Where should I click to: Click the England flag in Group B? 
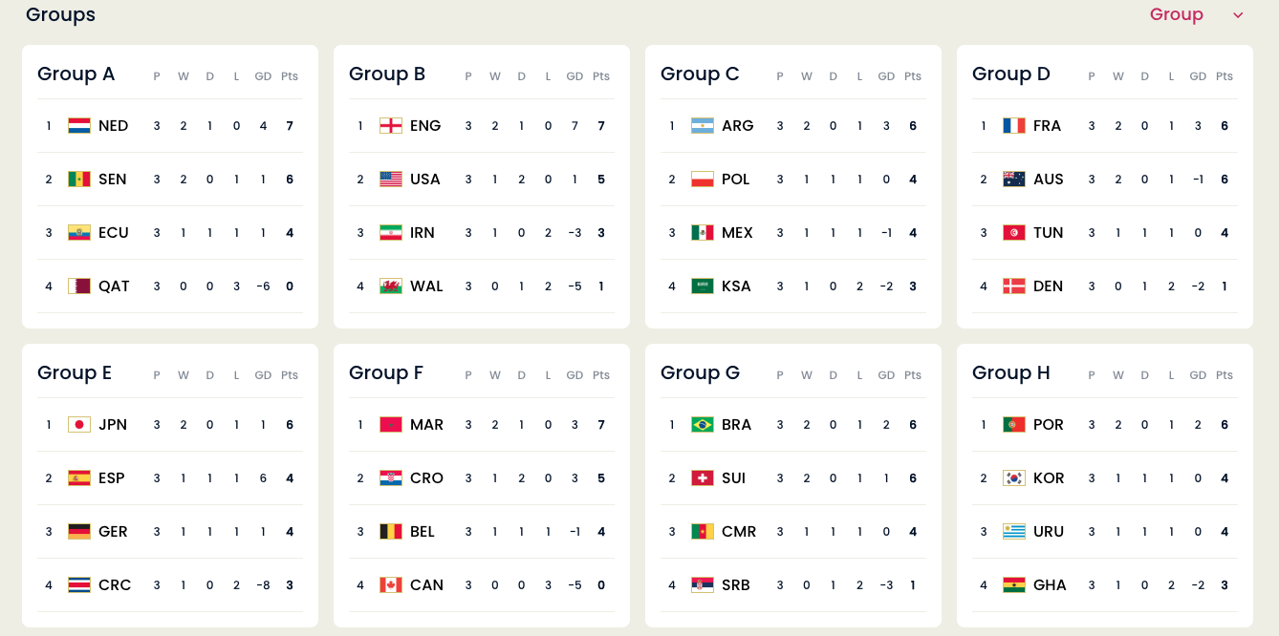(x=391, y=126)
